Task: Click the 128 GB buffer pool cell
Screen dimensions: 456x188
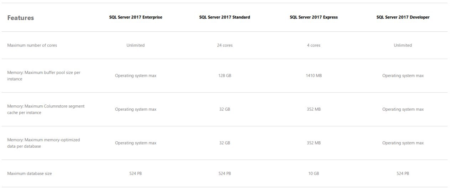Action: pyautogui.click(x=225, y=75)
